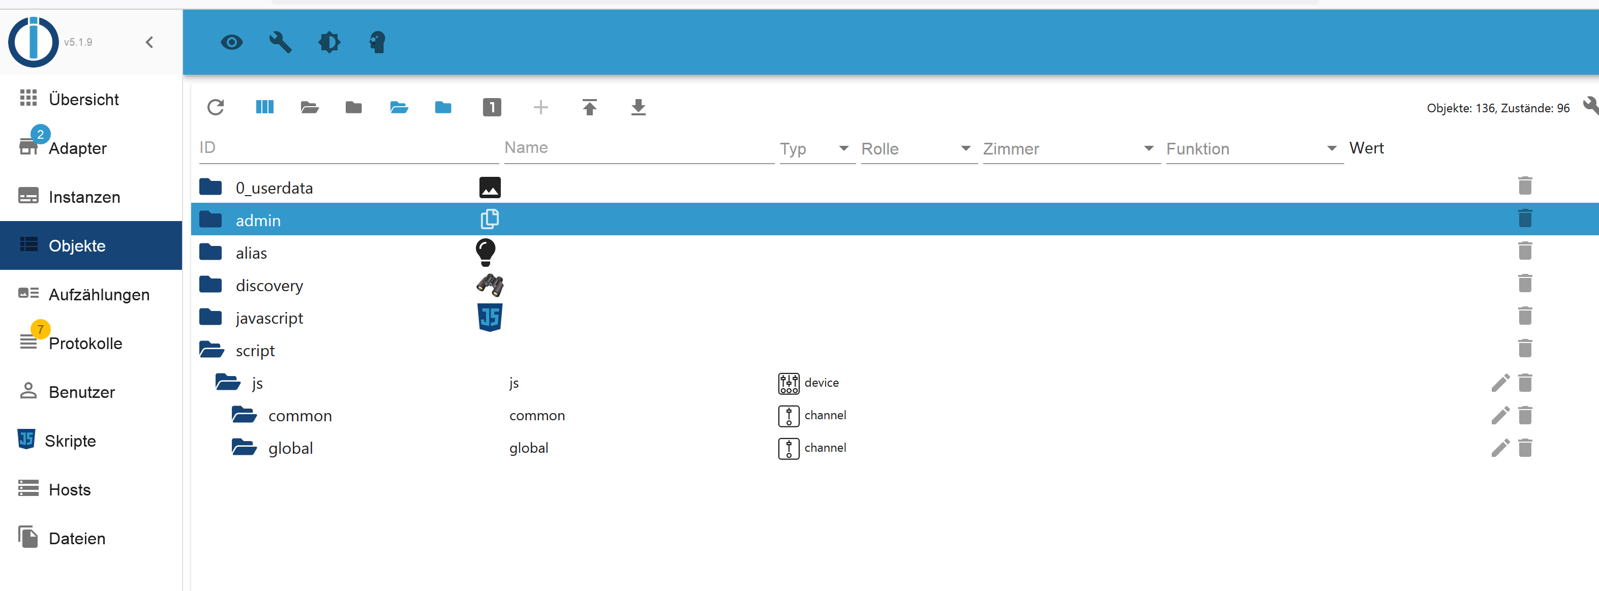
Task: Toggle the eye visibility icon in header
Action: pos(231,42)
